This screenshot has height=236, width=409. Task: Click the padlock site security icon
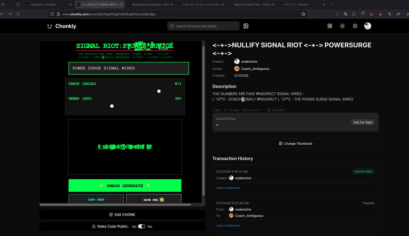(58, 14)
